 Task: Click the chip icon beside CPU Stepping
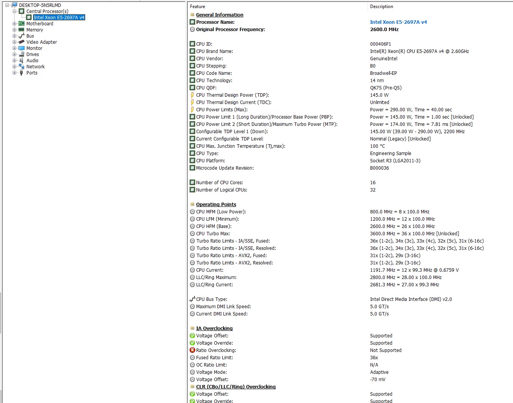[x=192, y=66]
